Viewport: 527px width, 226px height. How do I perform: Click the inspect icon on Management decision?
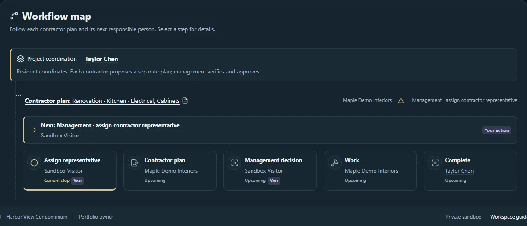[x=234, y=163]
